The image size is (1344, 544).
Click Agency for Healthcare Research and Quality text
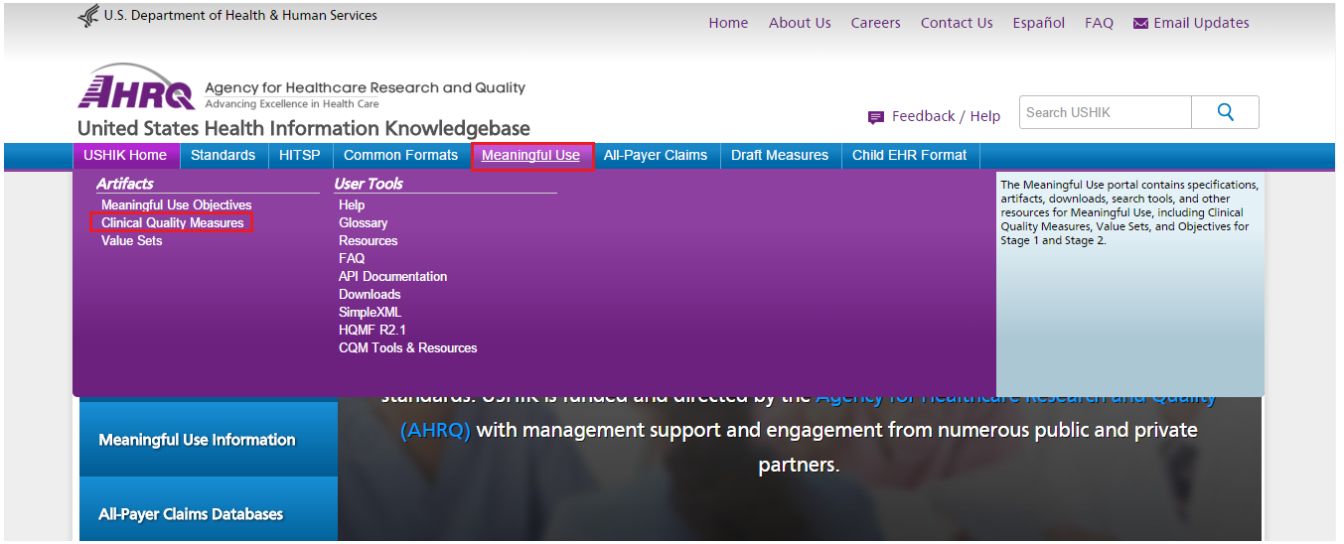[365, 87]
